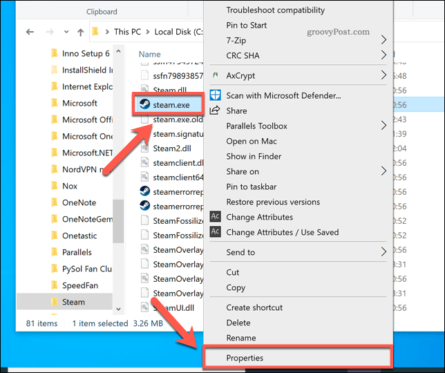
Task: Select the steam.signatures file name
Action: [178, 133]
